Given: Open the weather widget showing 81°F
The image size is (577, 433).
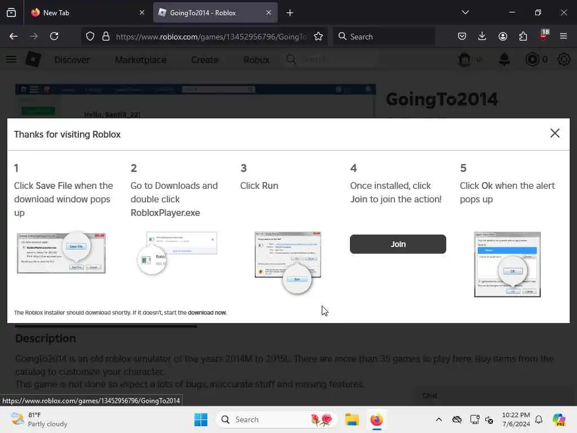Looking at the screenshot, I should (x=39, y=419).
